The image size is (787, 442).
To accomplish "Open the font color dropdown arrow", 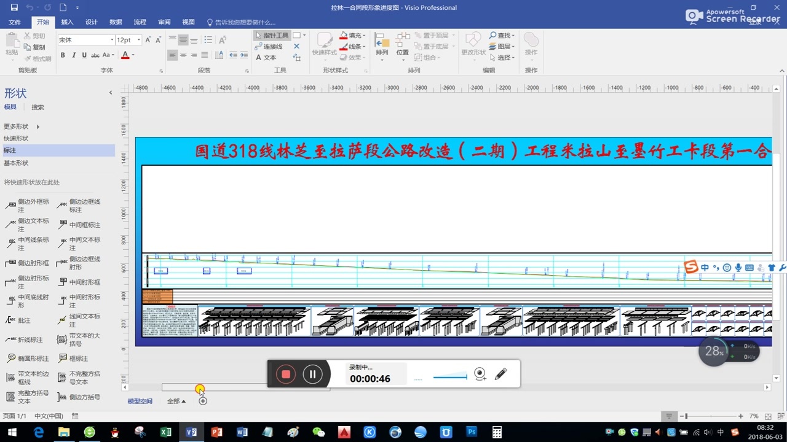I will click(133, 55).
